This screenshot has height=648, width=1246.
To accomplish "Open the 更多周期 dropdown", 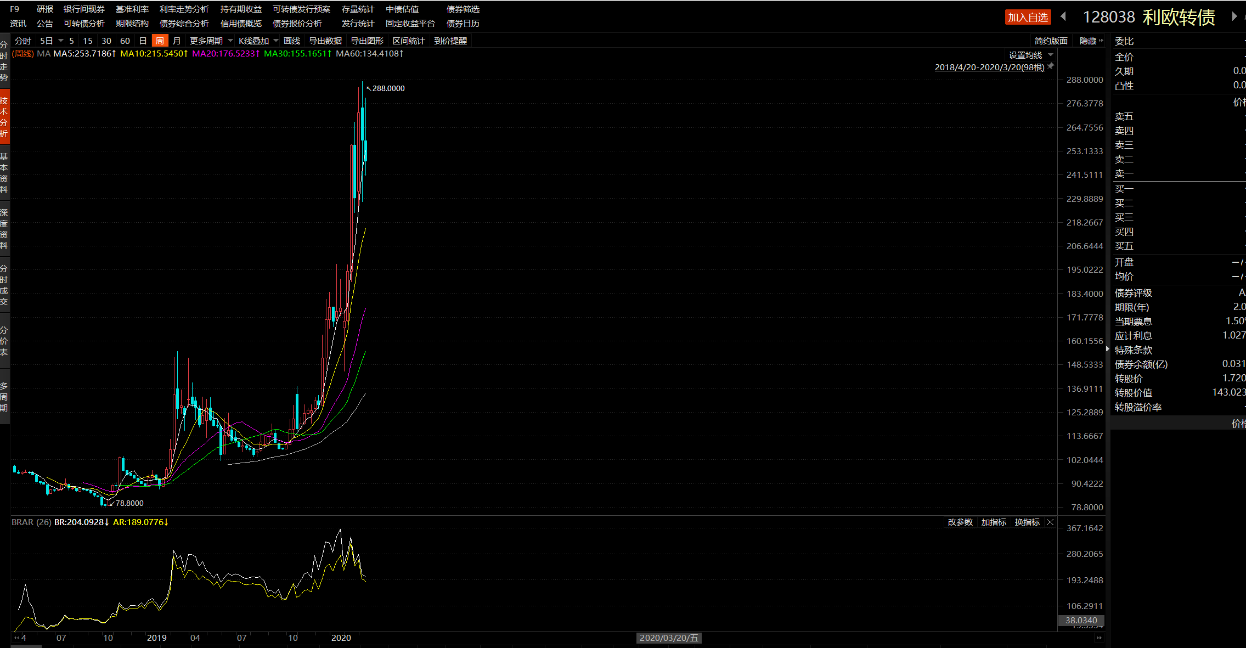I will 211,41.
